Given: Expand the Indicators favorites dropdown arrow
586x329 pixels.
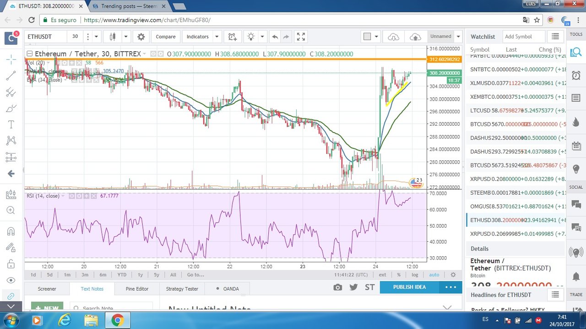Looking at the screenshot, I should click(x=217, y=37).
